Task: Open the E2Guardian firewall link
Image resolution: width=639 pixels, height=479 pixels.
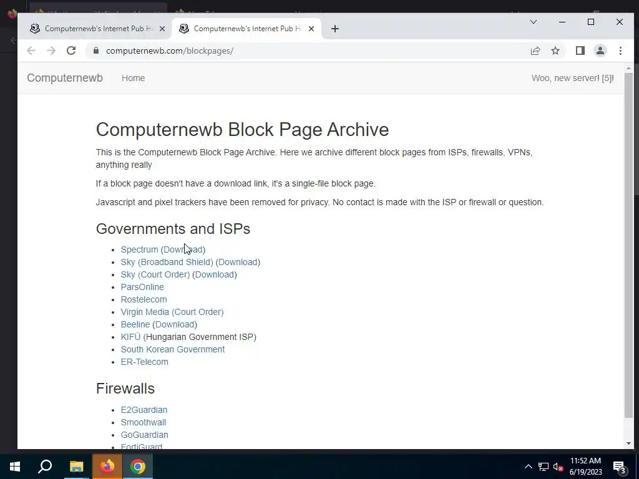Action: click(144, 410)
